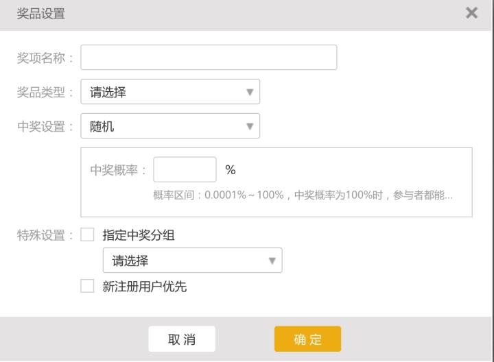Close the 奖品设置 dialog with X
494x362 pixels.
[x=471, y=13]
